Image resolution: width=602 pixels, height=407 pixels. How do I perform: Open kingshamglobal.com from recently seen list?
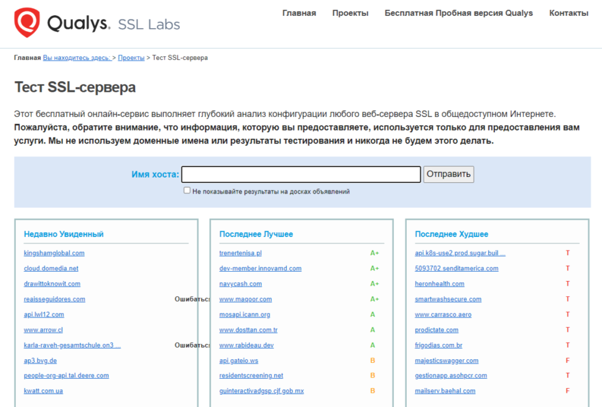(x=54, y=253)
